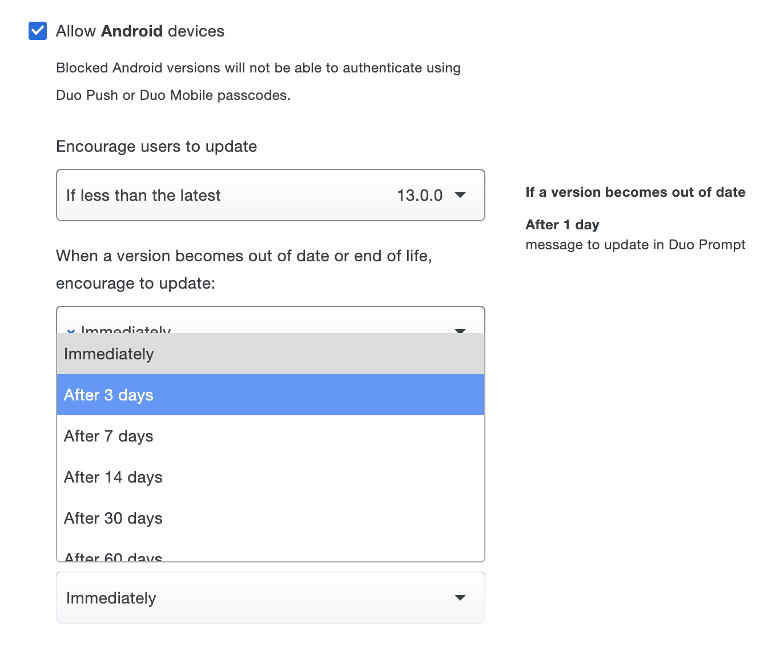Viewport: 772px width, 648px height.
Task: Click the 13.0.0 version value
Action: click(x=420, y=195)
